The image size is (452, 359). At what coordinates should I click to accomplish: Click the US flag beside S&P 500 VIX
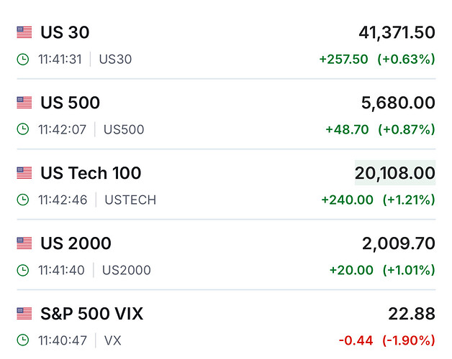[x=24, y=314]
